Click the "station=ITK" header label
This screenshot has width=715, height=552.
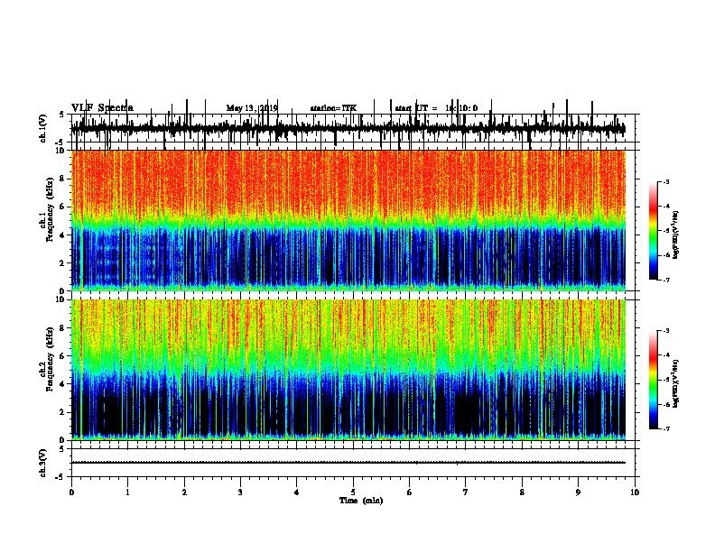(333, 108)
